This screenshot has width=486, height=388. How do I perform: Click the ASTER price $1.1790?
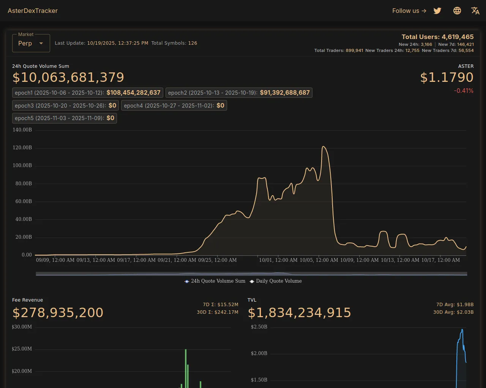[447, 78]
